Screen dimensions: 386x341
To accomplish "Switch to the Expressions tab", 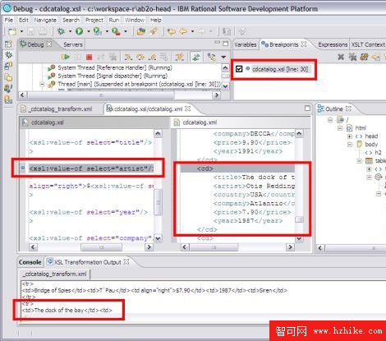I will point(333,44).
